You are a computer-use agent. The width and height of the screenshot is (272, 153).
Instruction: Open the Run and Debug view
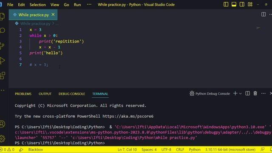(x=2, y=60)
